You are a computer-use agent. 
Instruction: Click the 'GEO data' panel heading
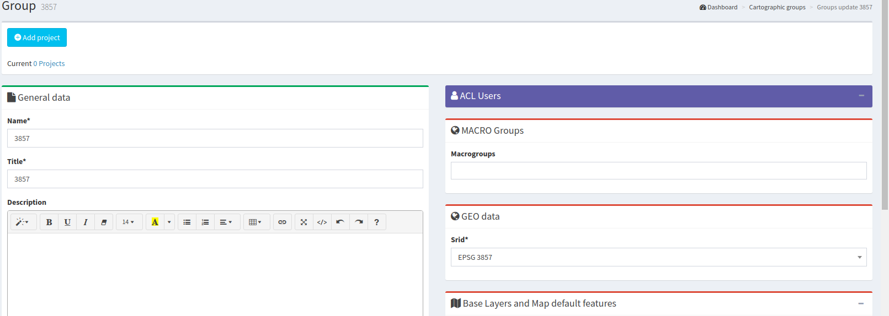click(475, 216)
